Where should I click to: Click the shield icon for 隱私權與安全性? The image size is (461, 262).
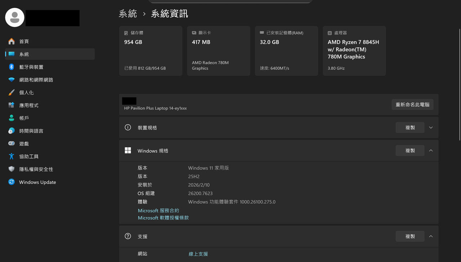pos(12,169)
